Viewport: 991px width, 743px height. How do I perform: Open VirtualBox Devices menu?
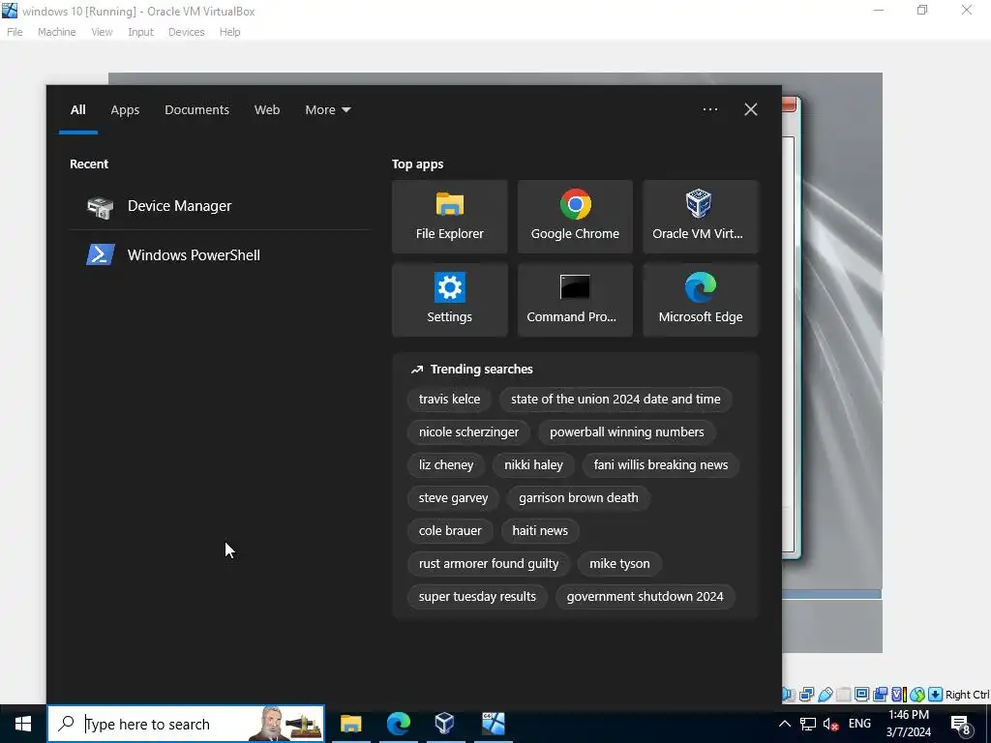point(186,32)
